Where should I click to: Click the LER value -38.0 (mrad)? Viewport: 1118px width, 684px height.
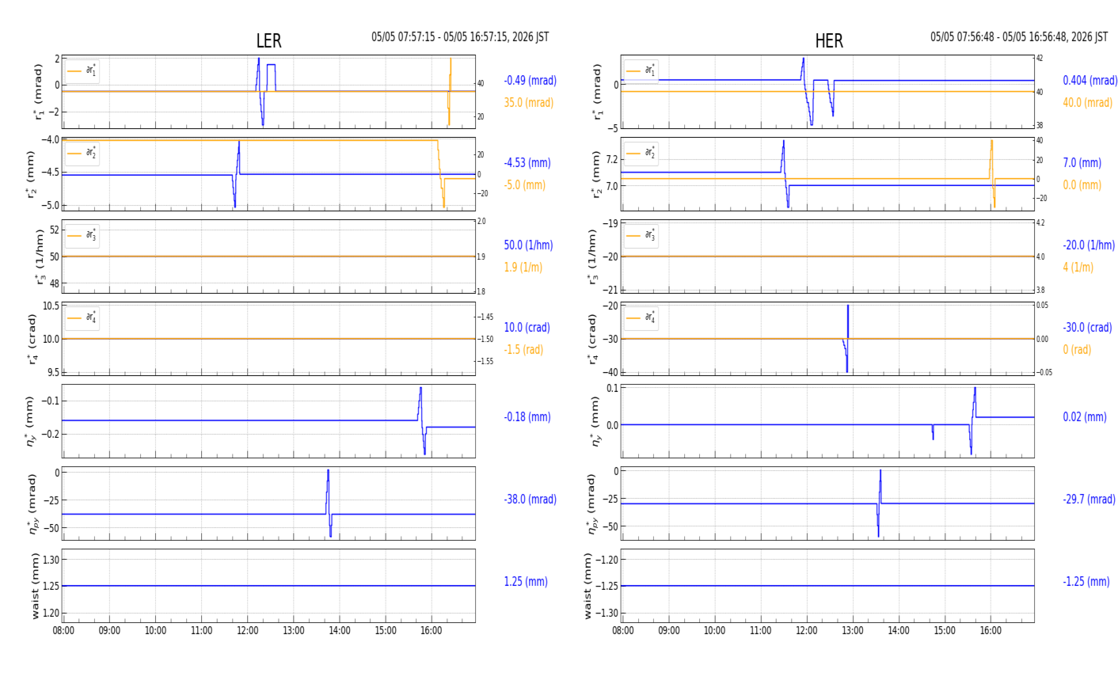tap(530, 499)
